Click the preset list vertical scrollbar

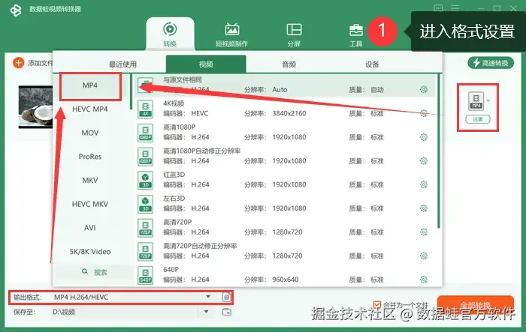pyautogui.click(x=438, y=151)
